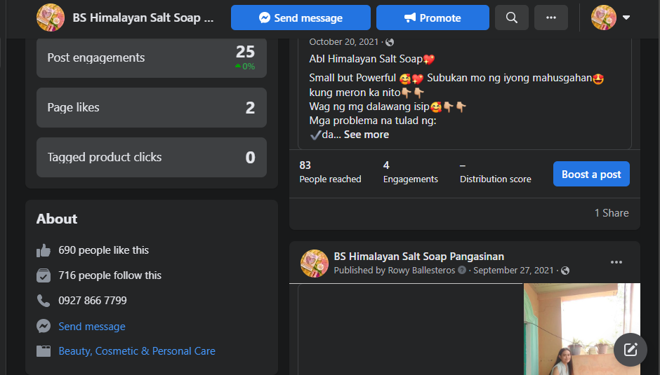View the 1 Share link
The width and height of the screenshot is (660, 375).
click(x=612, y=213)
